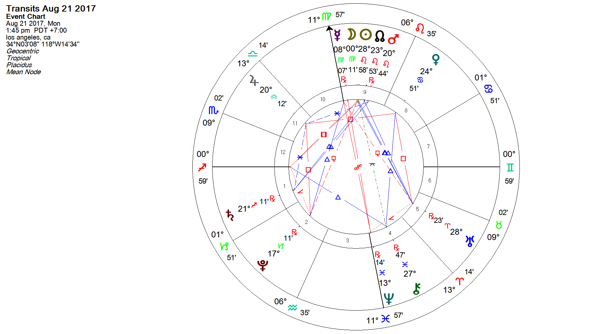Click the Gemini sign at Descendant

click(510, 167)
